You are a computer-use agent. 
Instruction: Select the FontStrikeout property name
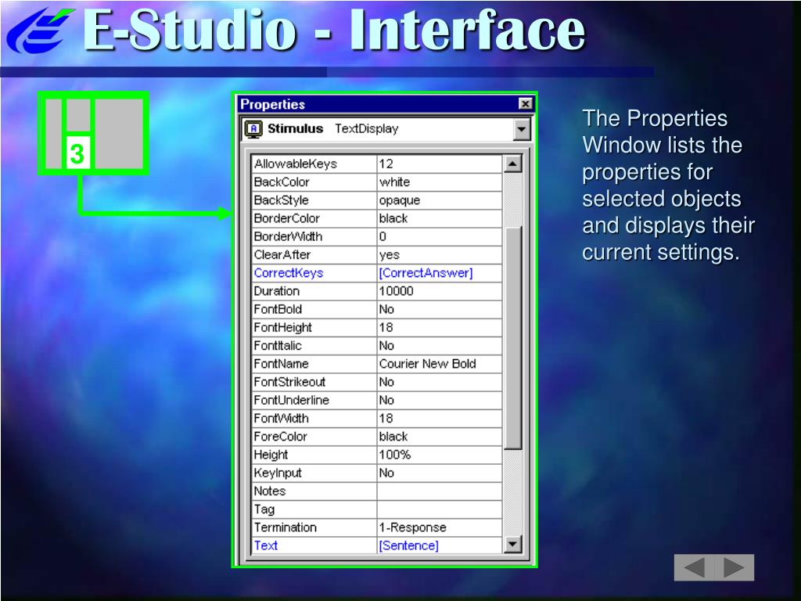coord(314,382)
